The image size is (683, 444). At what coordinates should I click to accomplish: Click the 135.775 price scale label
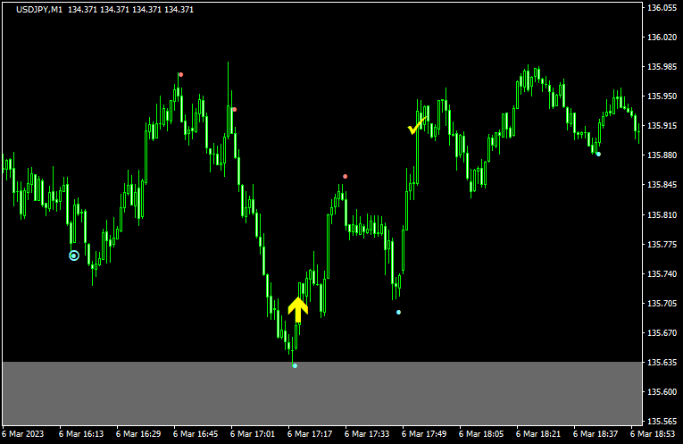point(662,244)
